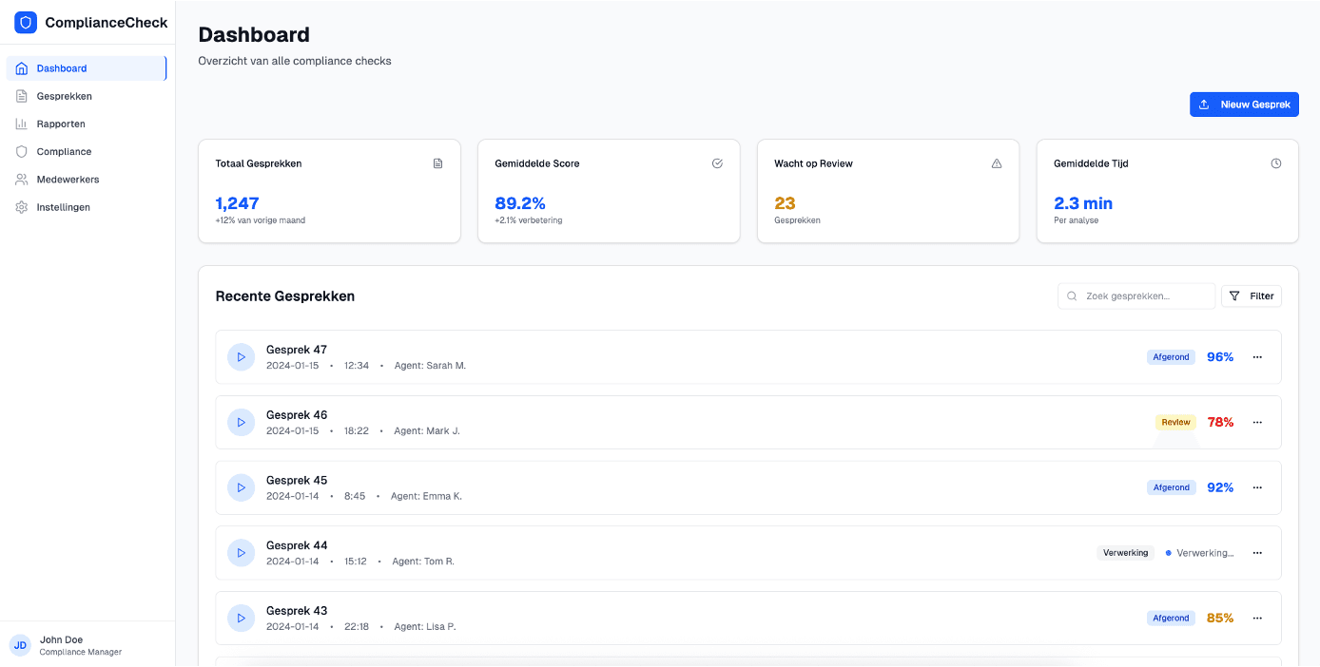This screenshot has width=1320, height=667.
Task: Open the more options menu for Gesprek 43
Action: [x=1257, y=619]
